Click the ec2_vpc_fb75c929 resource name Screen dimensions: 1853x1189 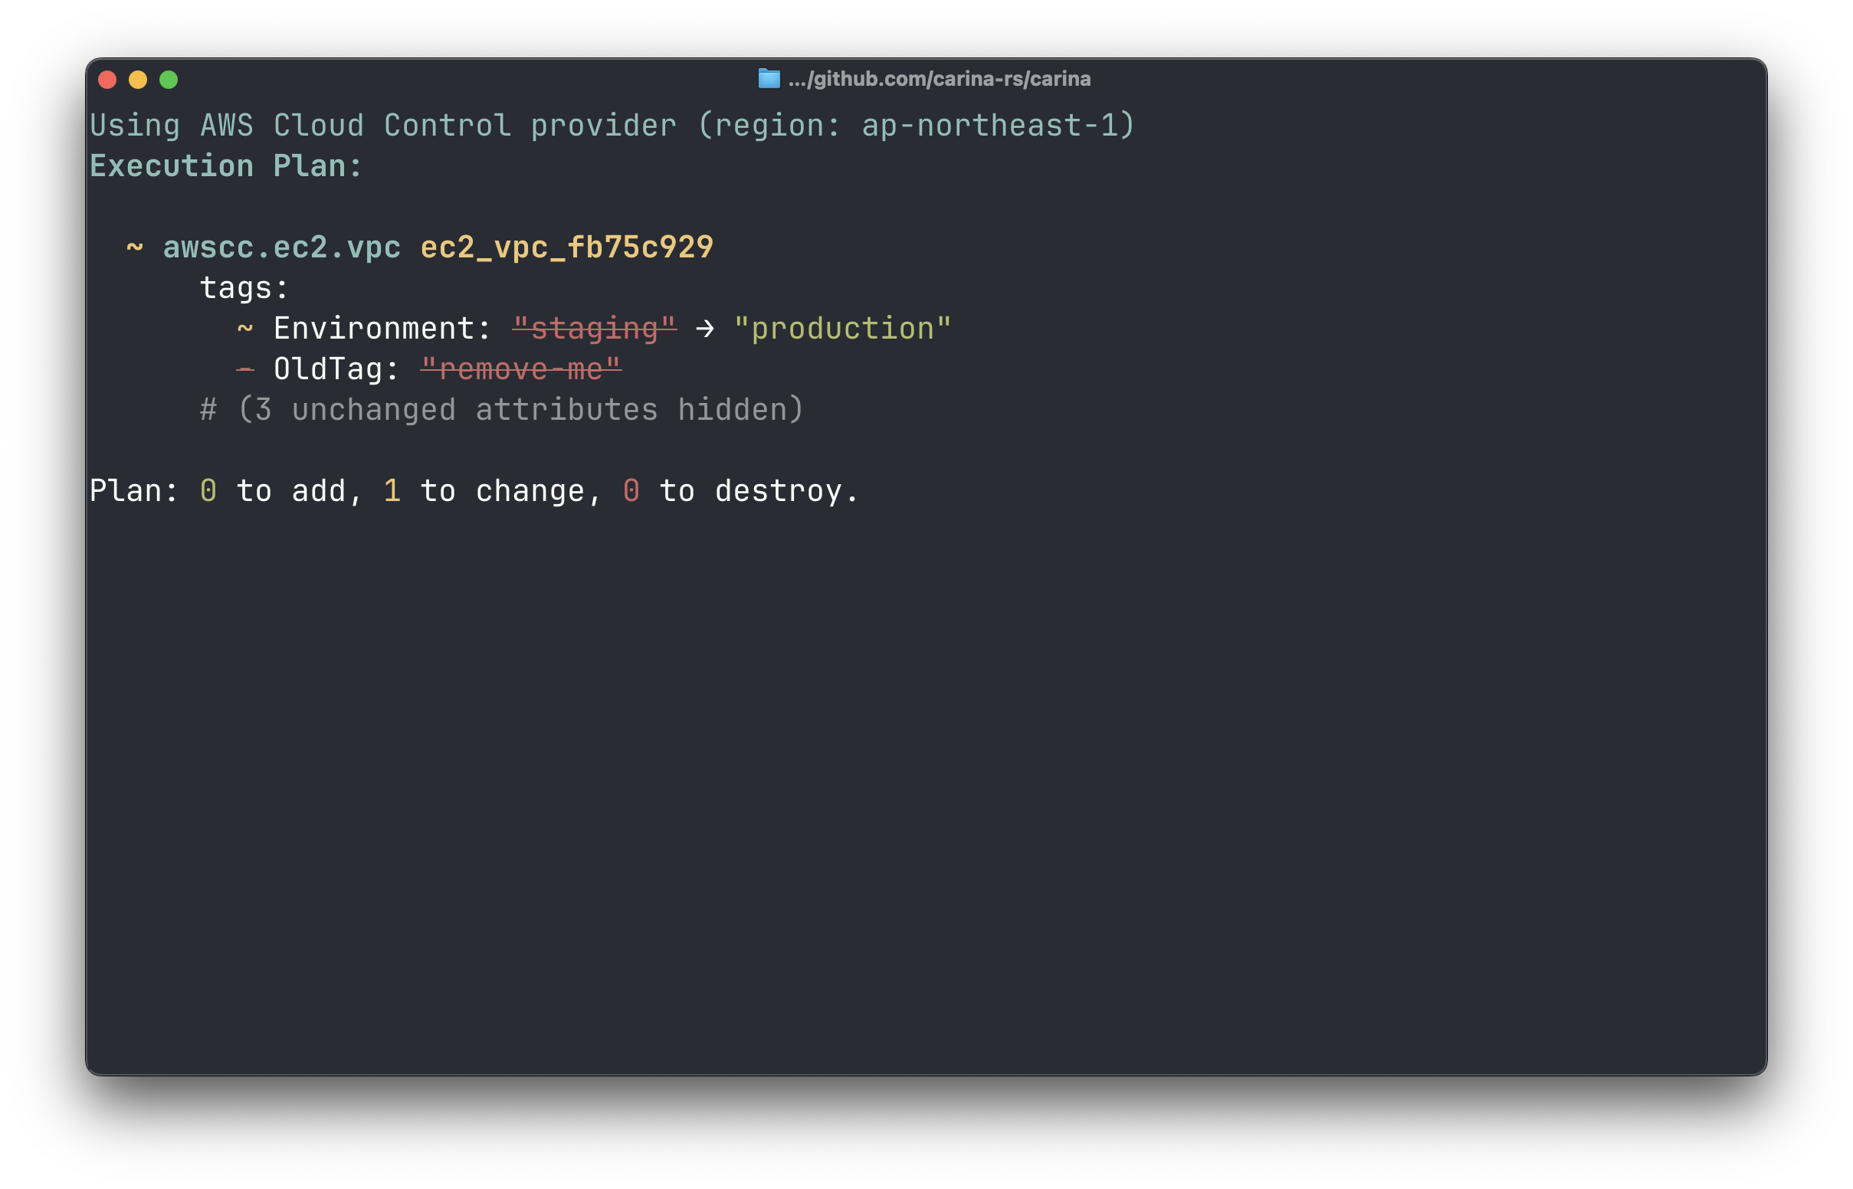point(567,247)
